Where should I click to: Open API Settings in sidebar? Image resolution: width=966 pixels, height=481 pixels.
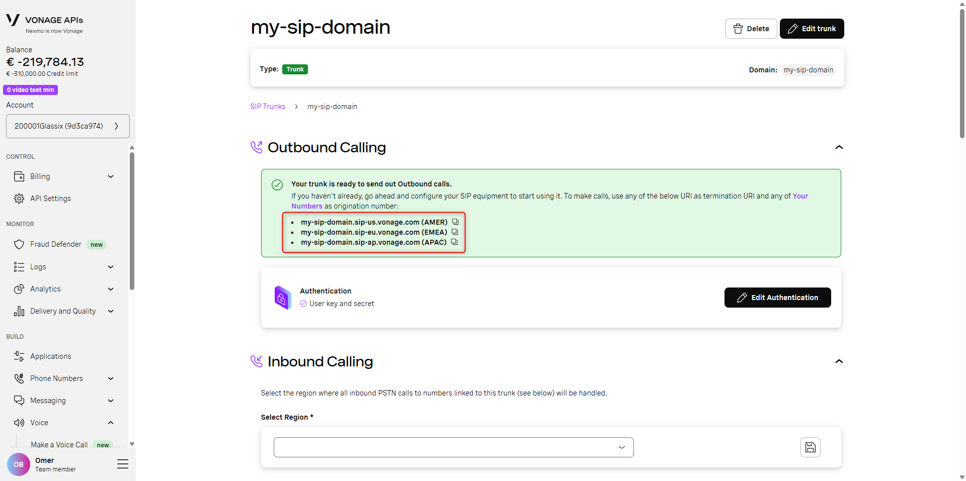[50, 199]
